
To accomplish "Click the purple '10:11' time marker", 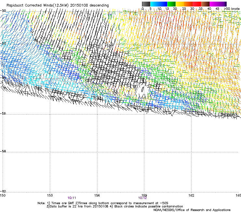I will pyautogui.click(x=72, y=198).
